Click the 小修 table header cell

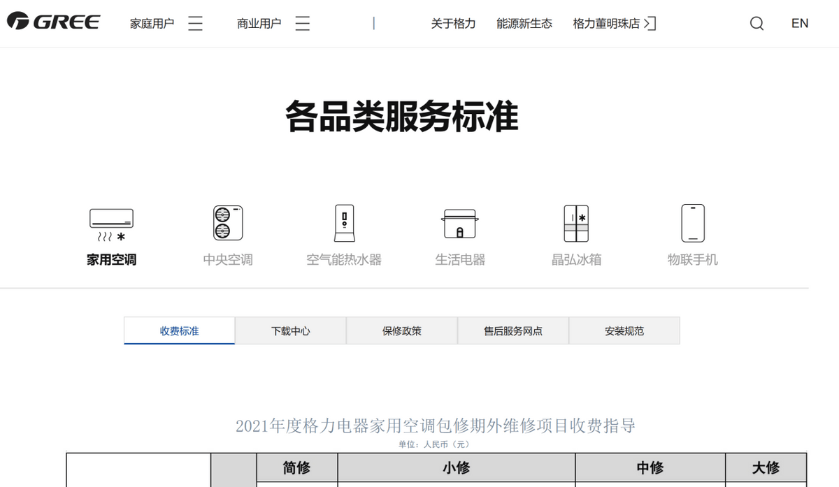456,467
